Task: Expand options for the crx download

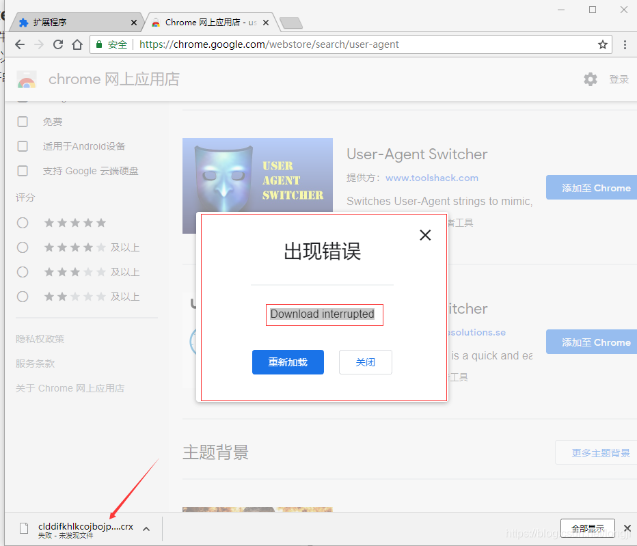Action: [x=146, y=528]
